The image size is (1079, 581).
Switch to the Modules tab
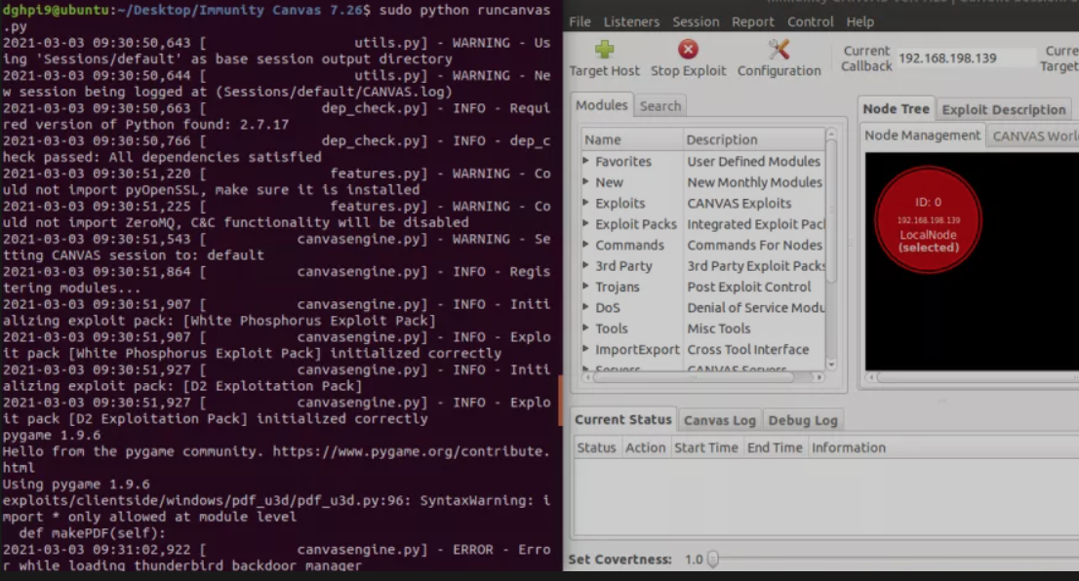(x=601, y=105)
